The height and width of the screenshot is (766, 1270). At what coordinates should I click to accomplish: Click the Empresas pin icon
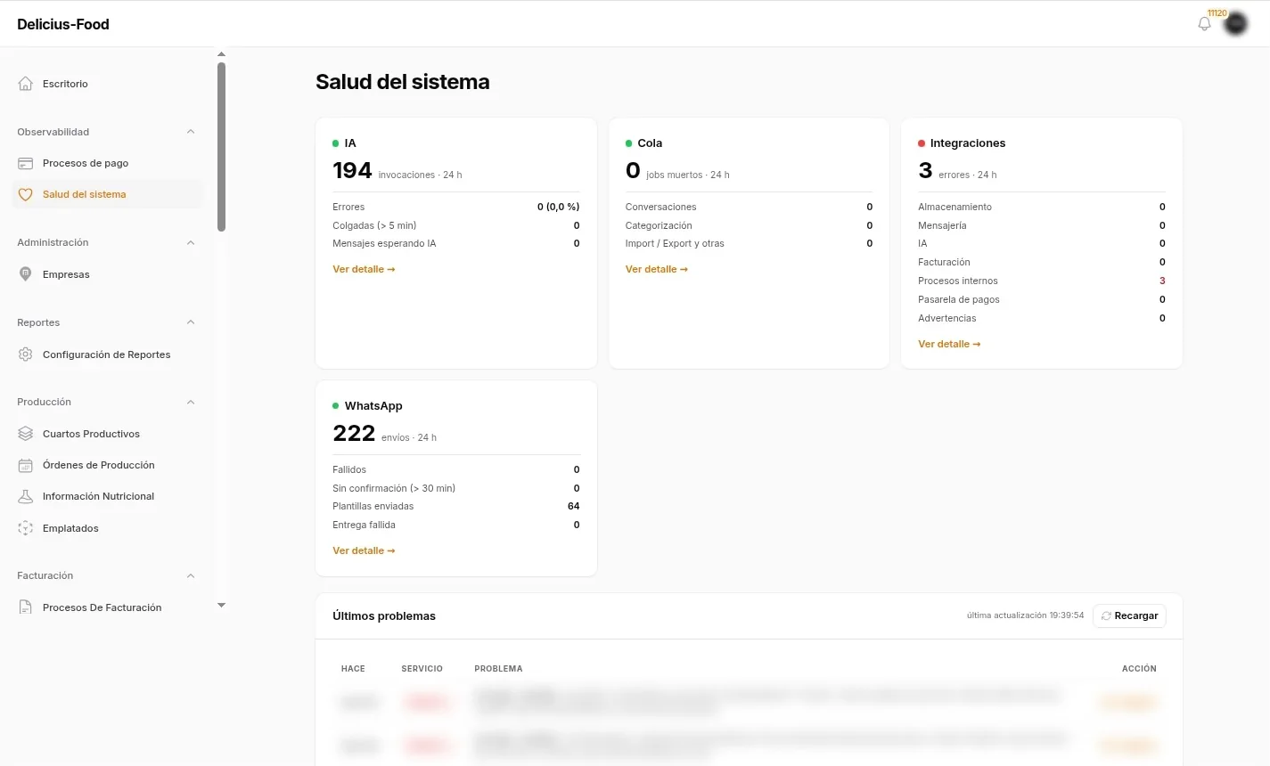point(26,274)
